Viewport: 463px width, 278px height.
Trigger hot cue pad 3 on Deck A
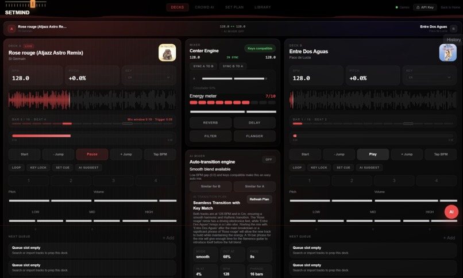click(x=113, y=180)
